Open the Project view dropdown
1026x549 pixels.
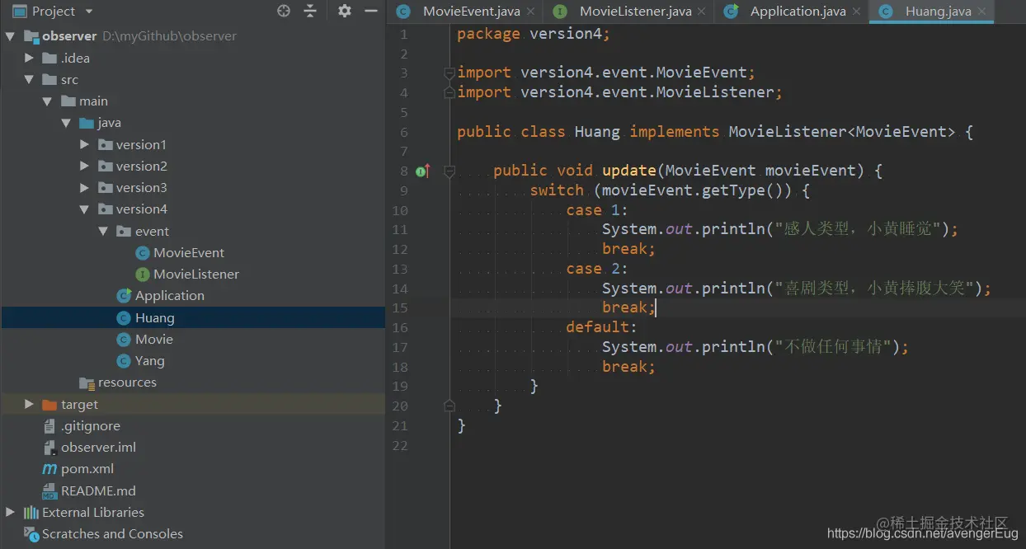pyautogui.click(x=89, y=12)
